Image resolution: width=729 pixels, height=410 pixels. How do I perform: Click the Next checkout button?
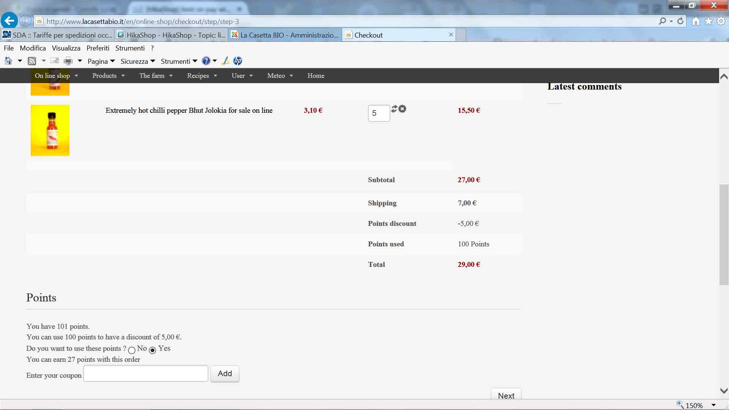click(x=506, y=395)
